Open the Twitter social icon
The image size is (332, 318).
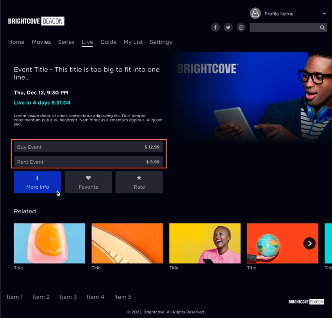tap(228, 27)
